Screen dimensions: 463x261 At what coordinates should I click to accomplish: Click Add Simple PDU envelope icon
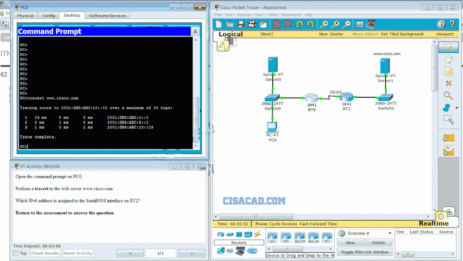[x=448, y=138]
